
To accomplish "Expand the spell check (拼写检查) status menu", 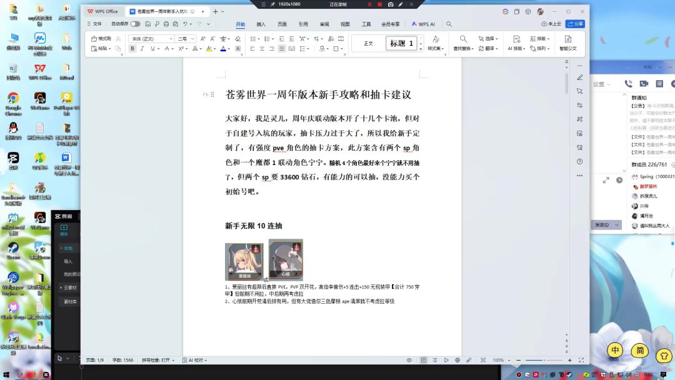I will [x=157, y=360].
